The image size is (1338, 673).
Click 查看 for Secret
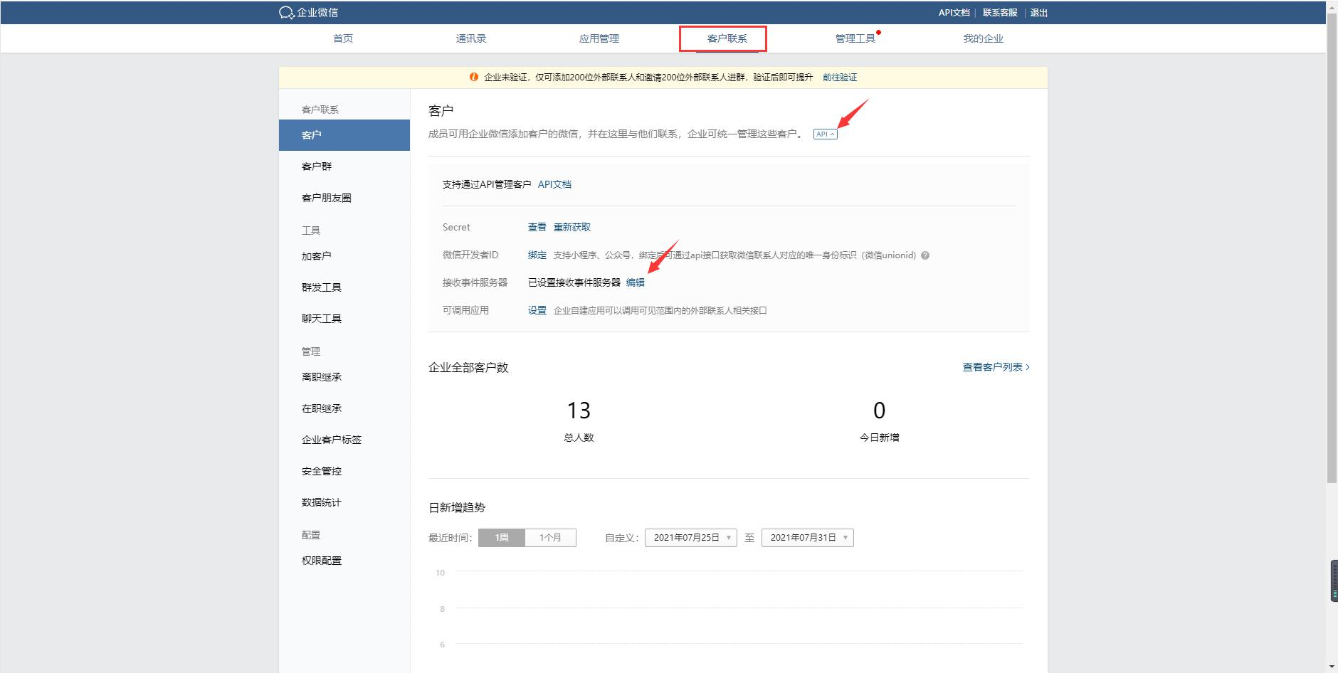pyautogui.click(x=537, y=227)
